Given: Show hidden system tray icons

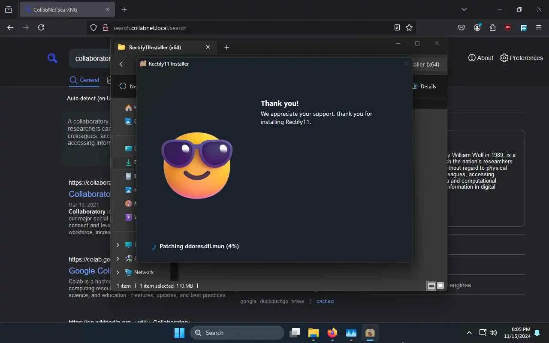Looking at the screenshot, I should [x=469, y=333].
